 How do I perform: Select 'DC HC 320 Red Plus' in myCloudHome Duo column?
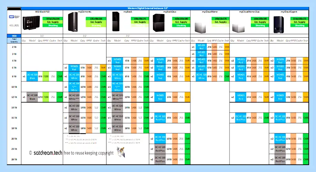click(x=241, y=118)
